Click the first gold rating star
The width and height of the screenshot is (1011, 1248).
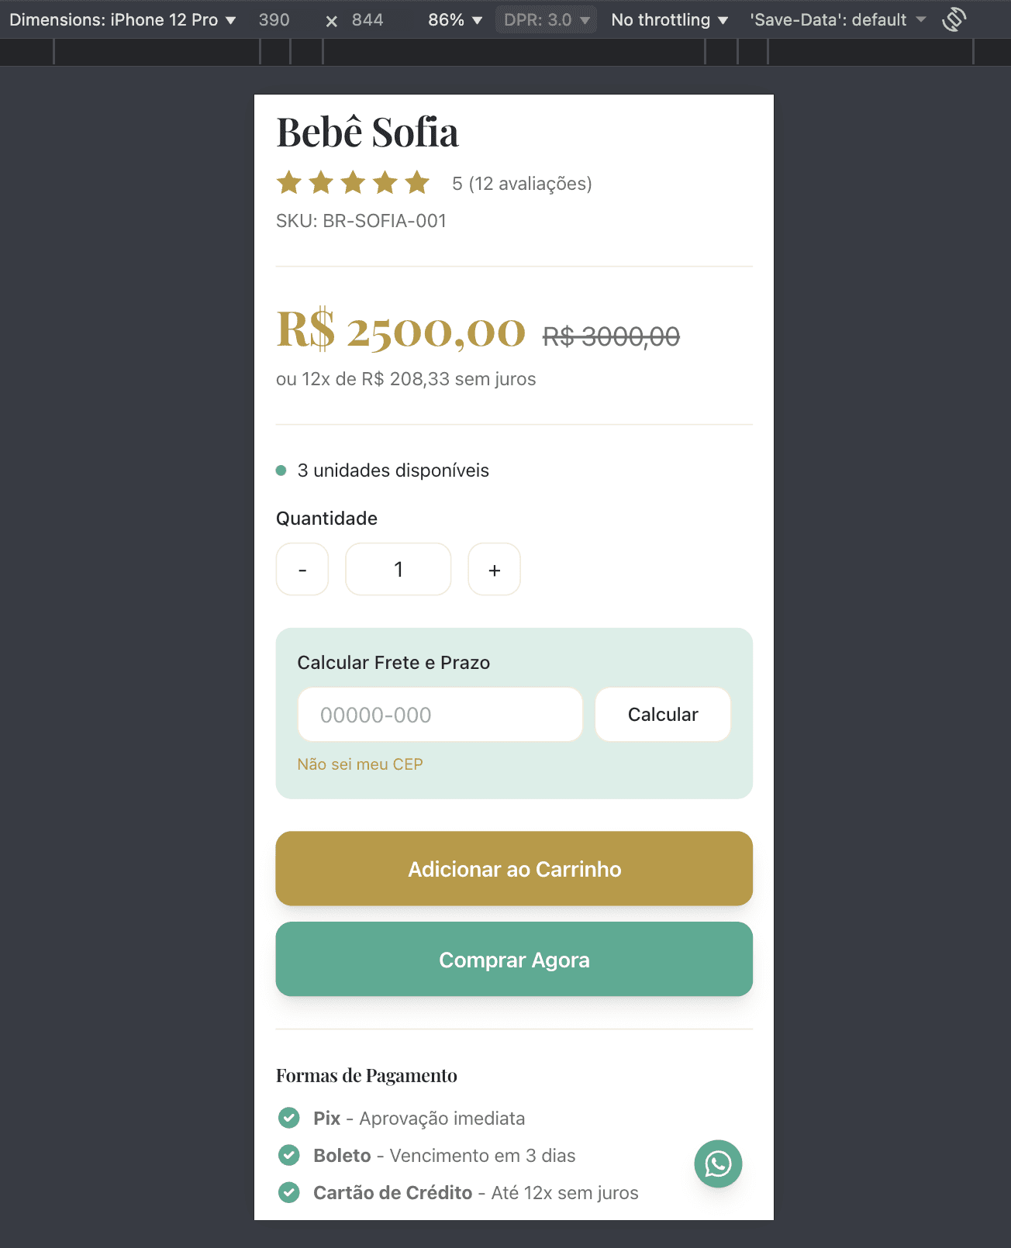[289, 183]
